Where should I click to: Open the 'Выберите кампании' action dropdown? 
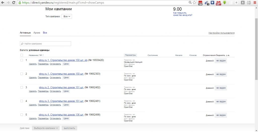tap(46, 128)
